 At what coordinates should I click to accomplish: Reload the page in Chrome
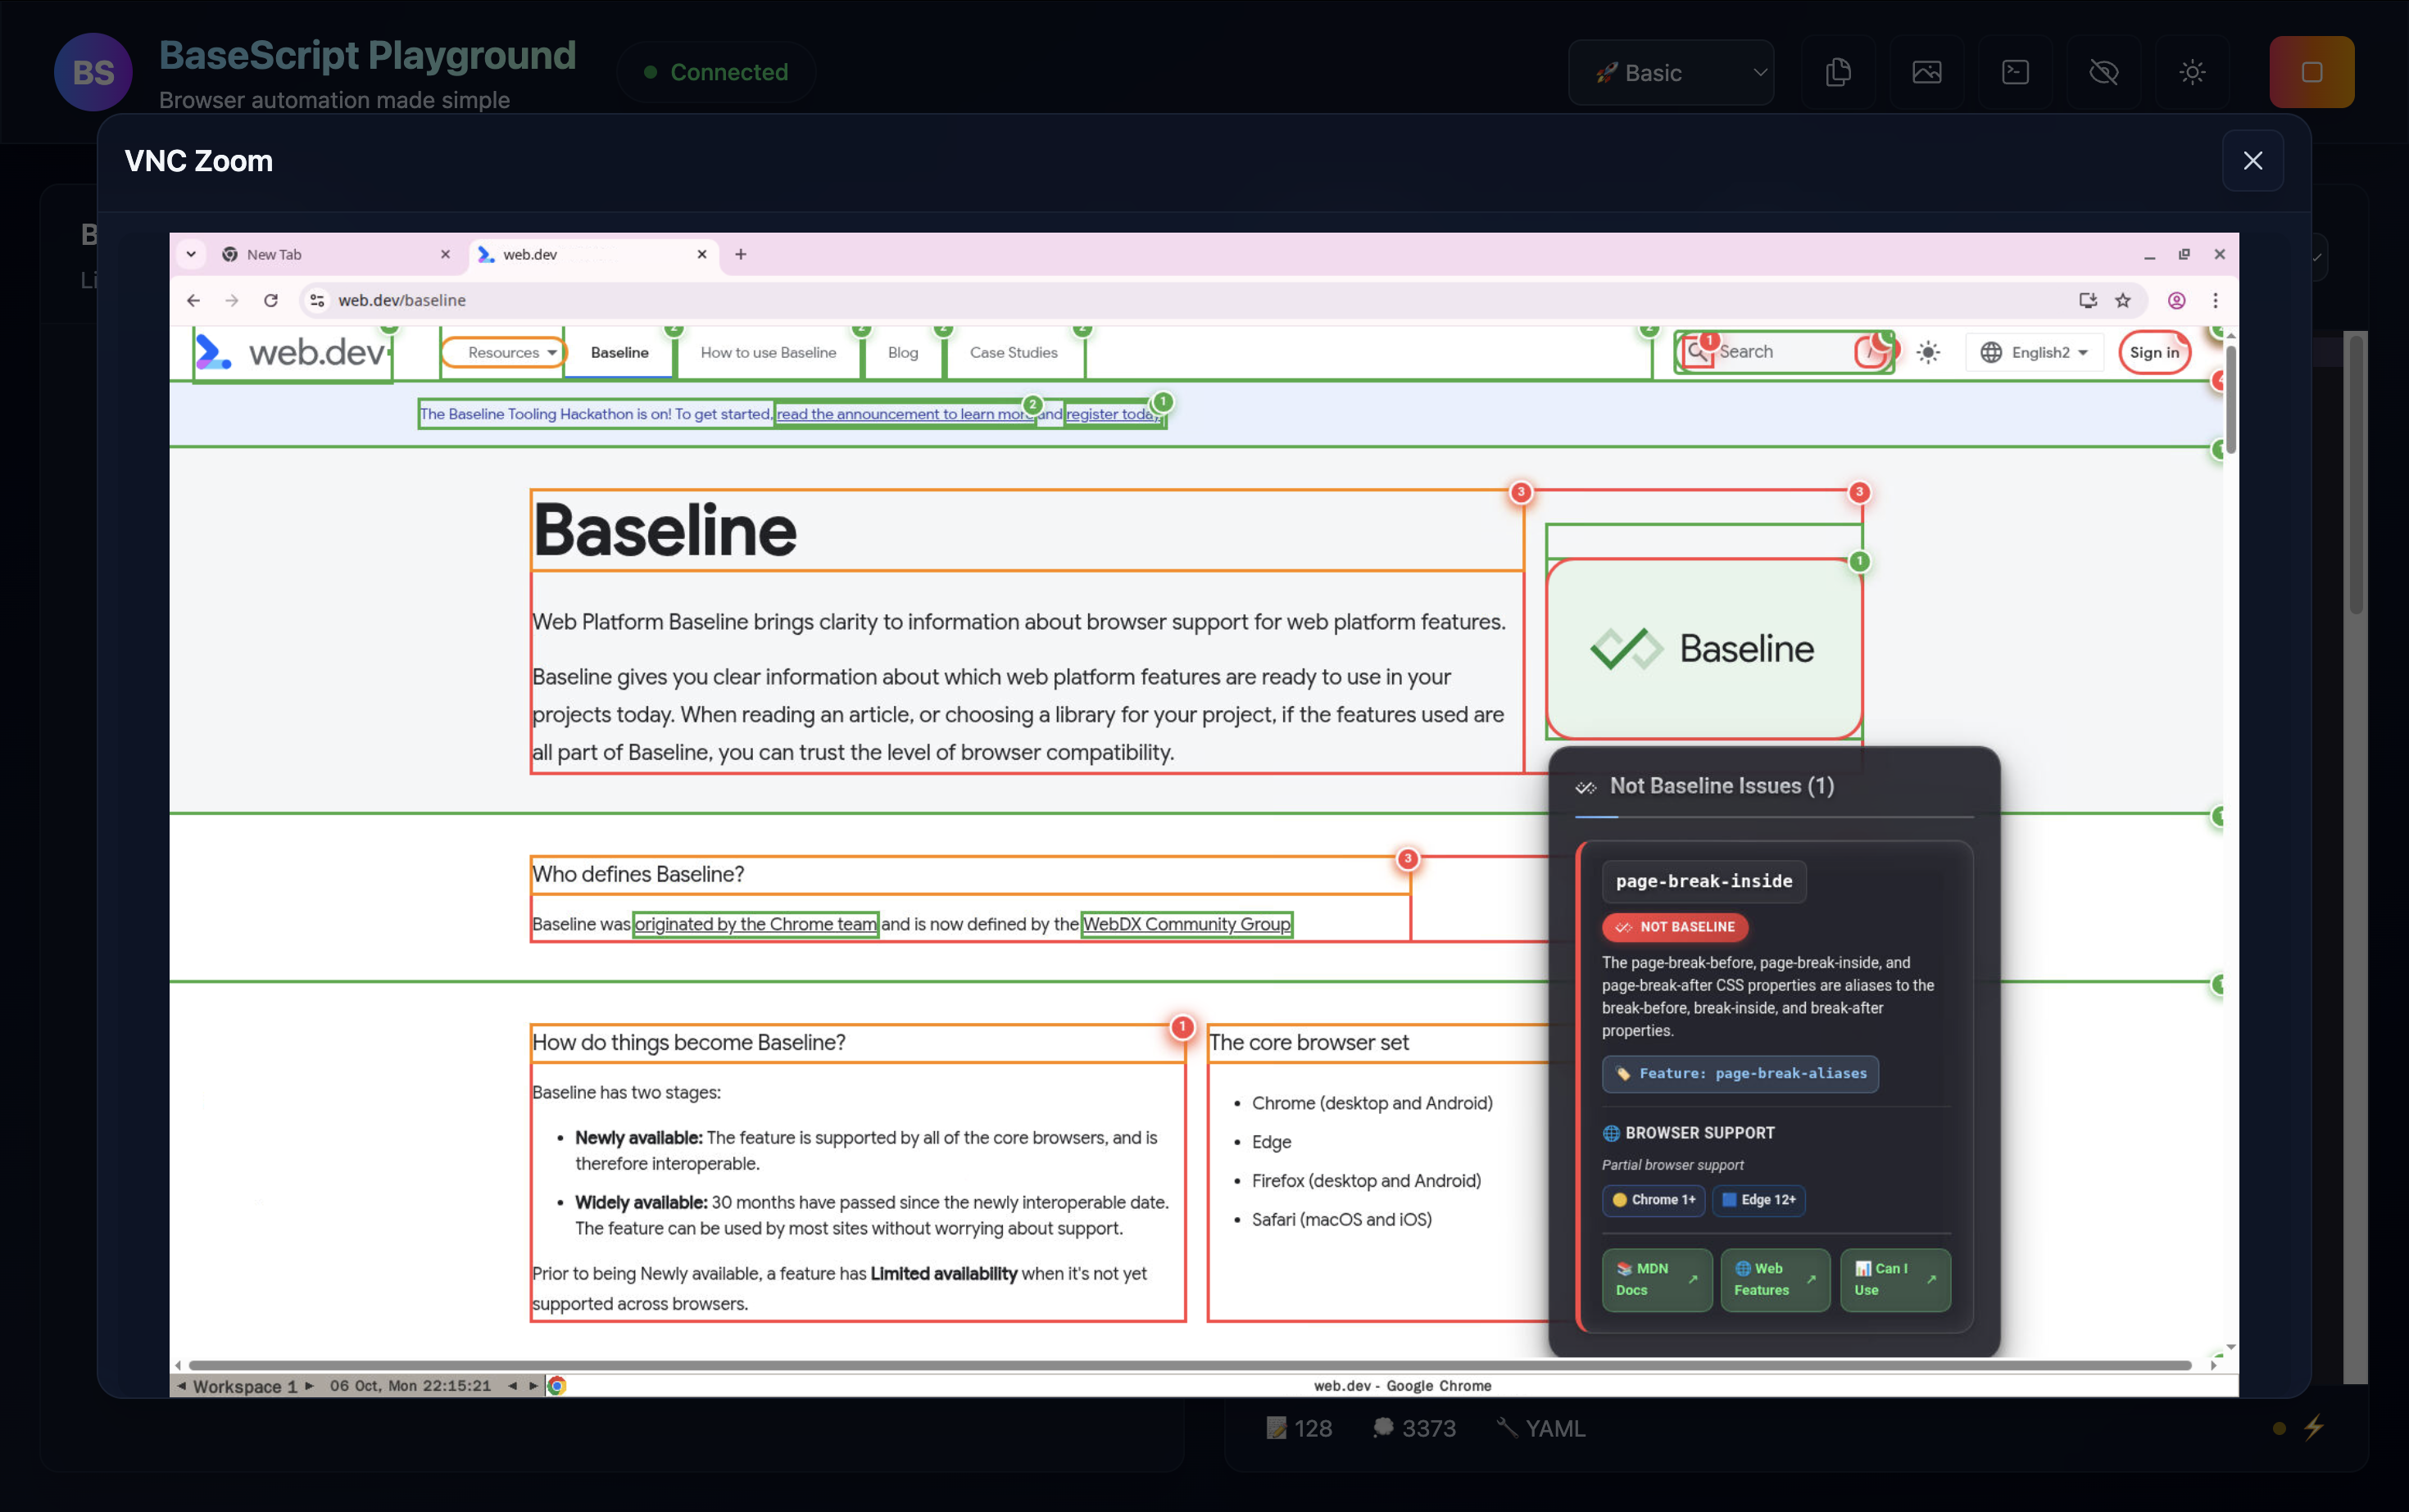pyautogui.click(x=271, y=300)
